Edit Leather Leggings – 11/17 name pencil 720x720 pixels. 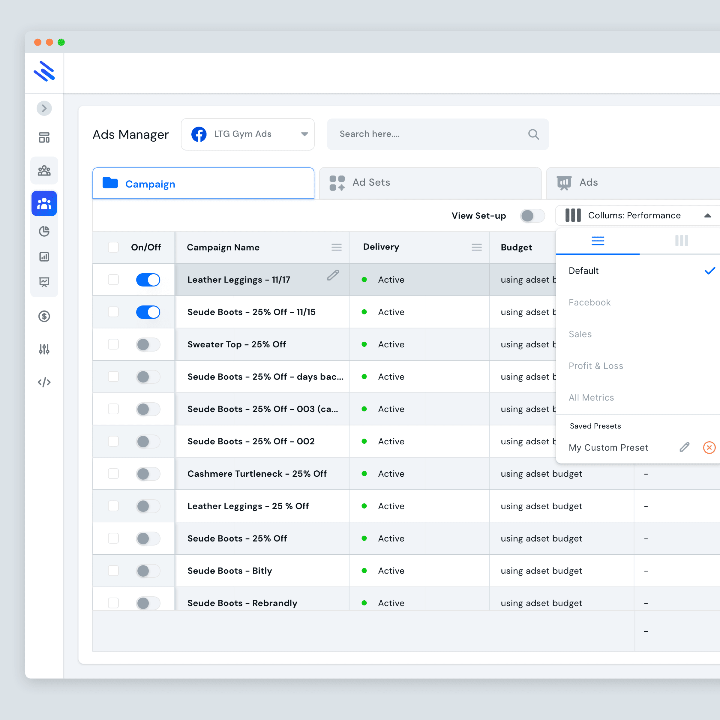click(x=333, y=275)
